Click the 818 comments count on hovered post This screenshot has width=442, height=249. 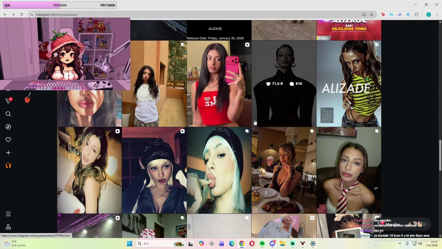pos(296,84)
